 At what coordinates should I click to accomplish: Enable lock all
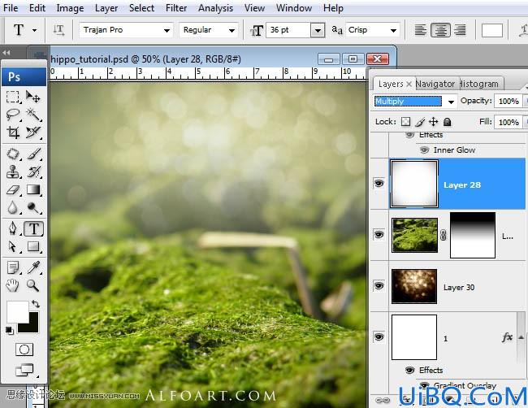pyautogui.click(x=448, y=122)
